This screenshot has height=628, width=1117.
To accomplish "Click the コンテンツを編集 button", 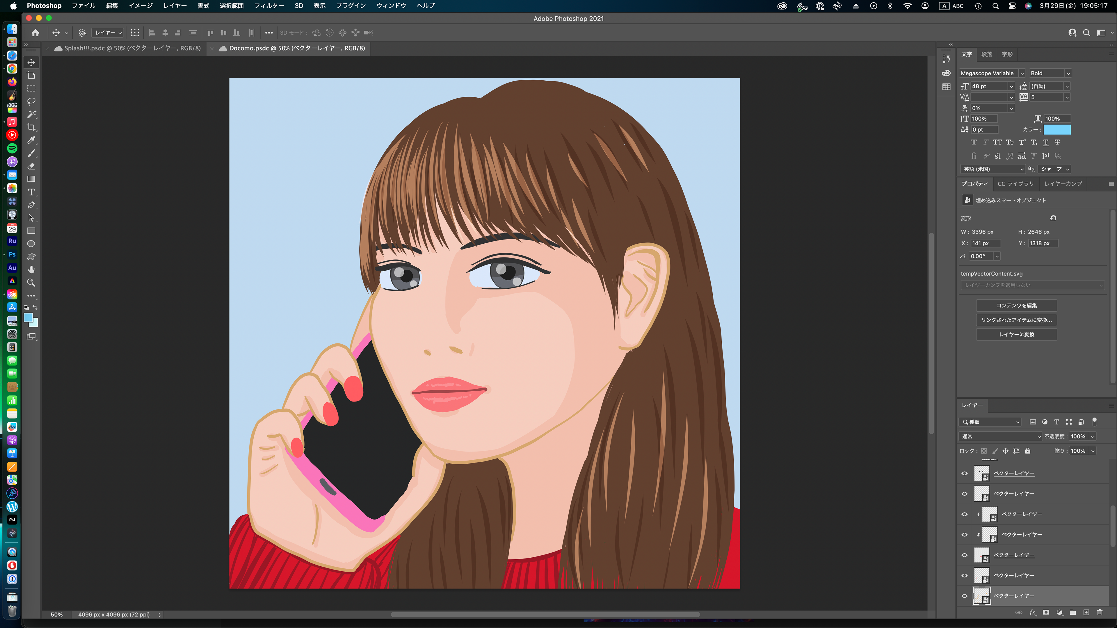I will [x=1016, y=306].
